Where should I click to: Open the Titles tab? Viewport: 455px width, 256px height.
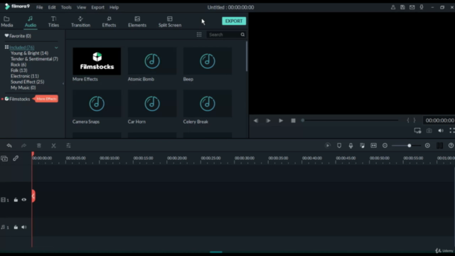coord(53,22)
